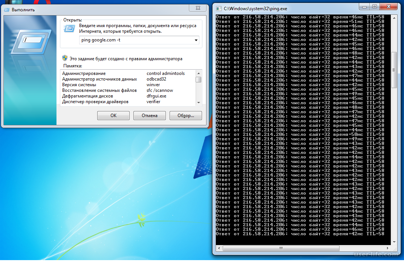Click the memo list scroll-down arrow
Image resolution: width=404 pixels, height=262 pixels.
198,102
